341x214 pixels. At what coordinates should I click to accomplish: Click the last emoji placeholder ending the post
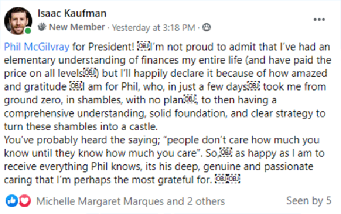point(234,179)
